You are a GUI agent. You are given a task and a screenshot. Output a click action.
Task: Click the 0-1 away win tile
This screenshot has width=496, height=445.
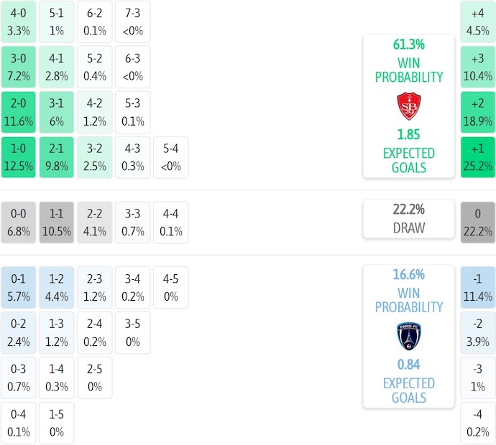(18, 287)
